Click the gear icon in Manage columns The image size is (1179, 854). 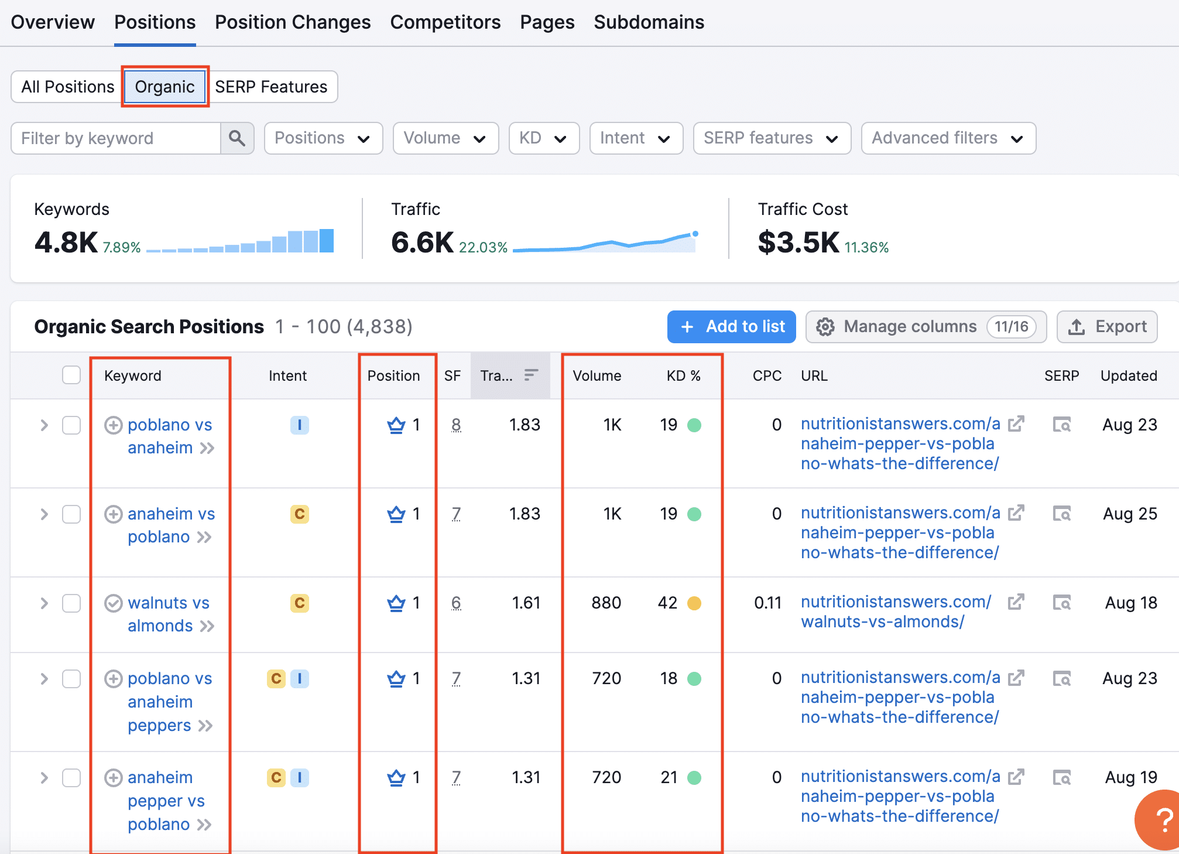click(825, 327)
